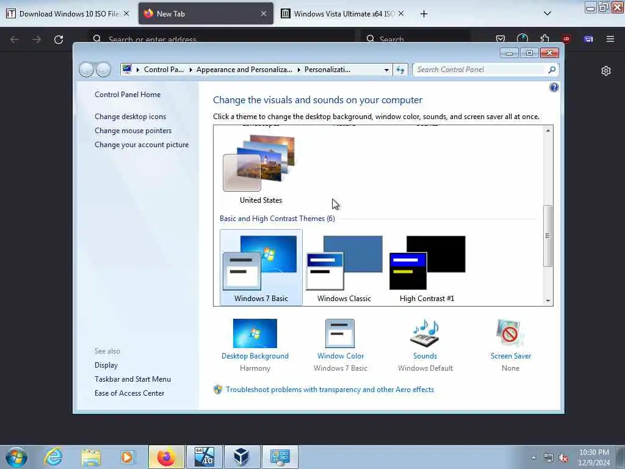Expand the Control Panel breadcrumb arrow
Viewport: 625px width, 469px height.
(191, 70)
